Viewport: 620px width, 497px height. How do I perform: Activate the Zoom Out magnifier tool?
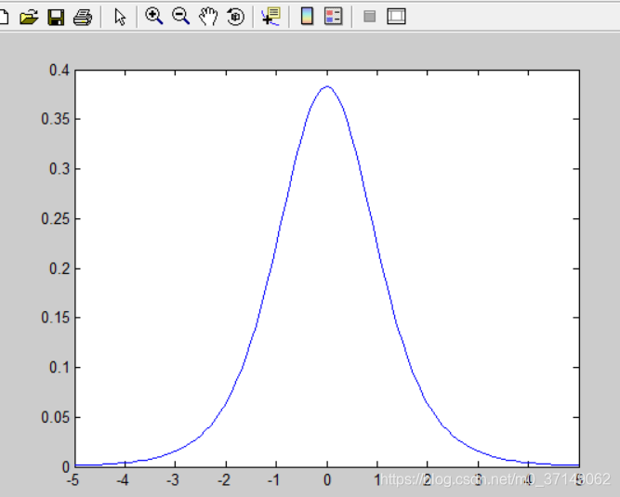pos(180,17)
